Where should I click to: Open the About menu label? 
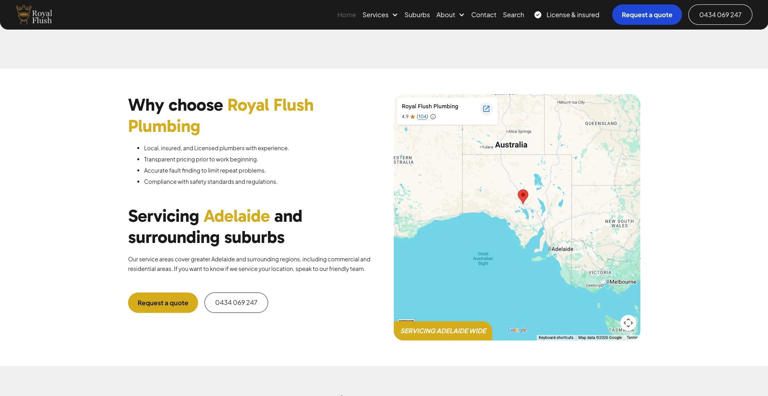(x=446, y=15)
